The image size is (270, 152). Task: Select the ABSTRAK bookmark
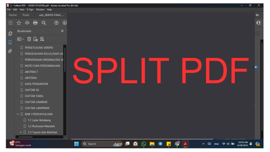pyautogui.click(x=31, y=78)
